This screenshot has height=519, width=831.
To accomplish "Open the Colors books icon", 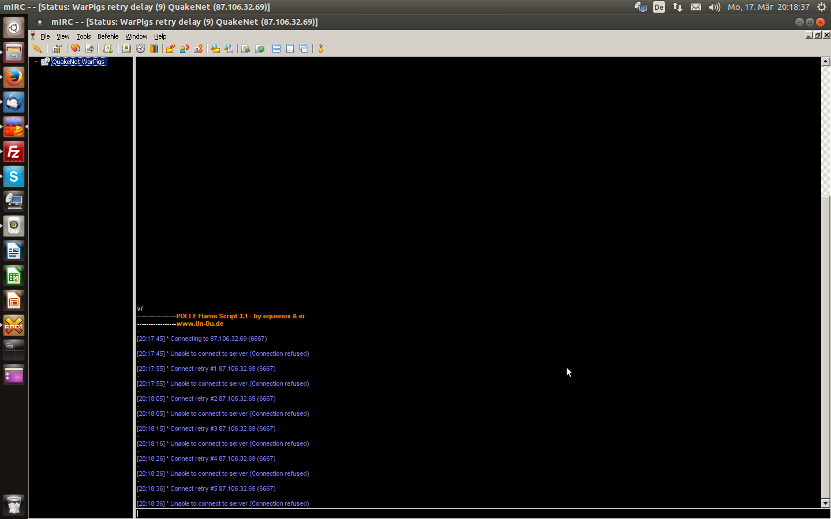I will 154,49.
